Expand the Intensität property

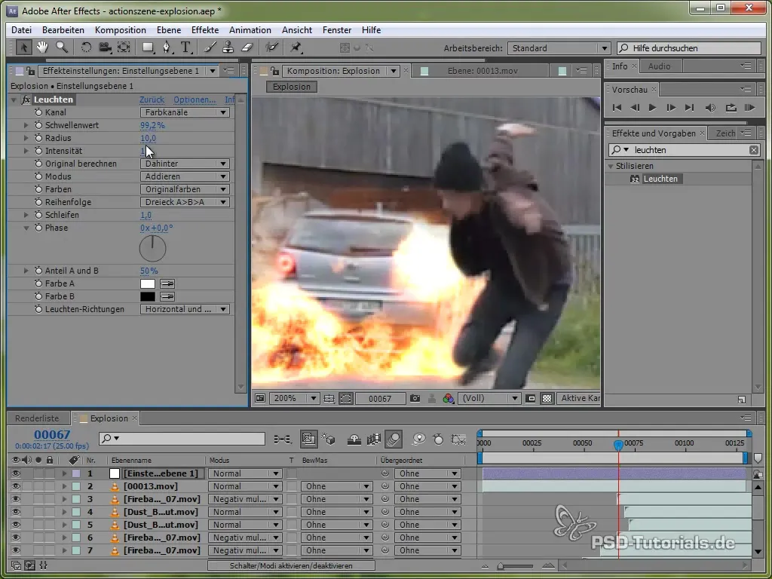(x=26, y=151)
